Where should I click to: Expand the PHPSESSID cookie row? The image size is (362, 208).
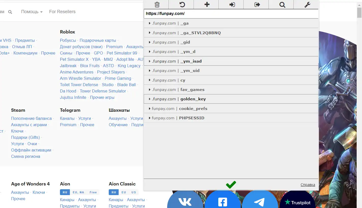[191, 118]
